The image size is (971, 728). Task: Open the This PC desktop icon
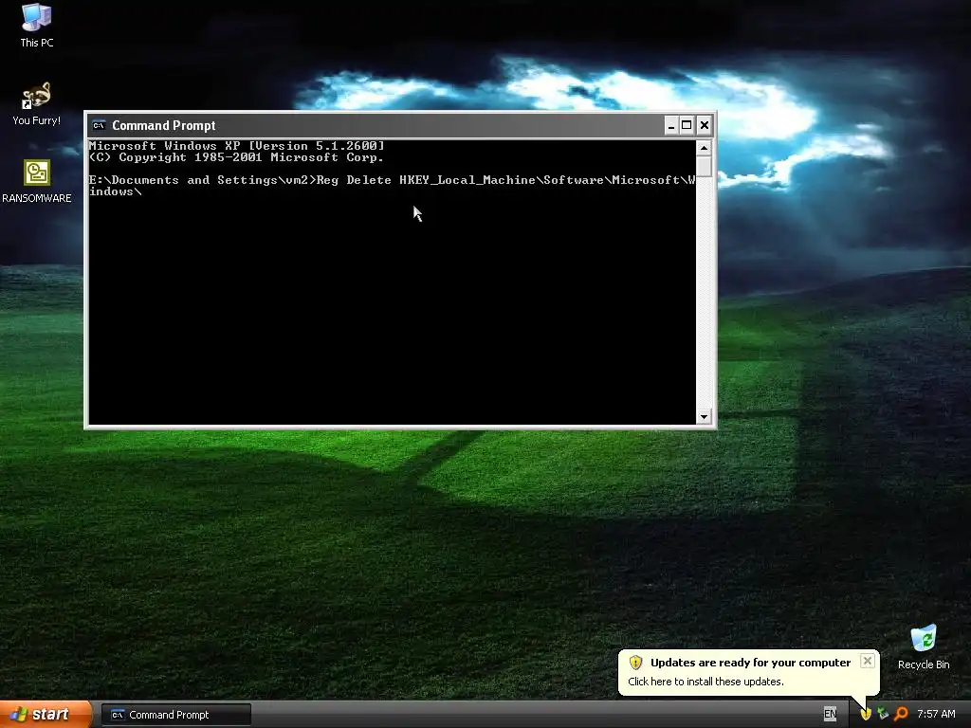[37, 25]
